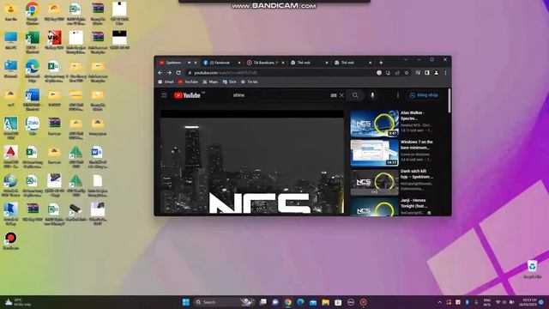Screen dimensions: 549x309
Task: Open YouTube settings three-dot menu
Action: click(398, 95)
